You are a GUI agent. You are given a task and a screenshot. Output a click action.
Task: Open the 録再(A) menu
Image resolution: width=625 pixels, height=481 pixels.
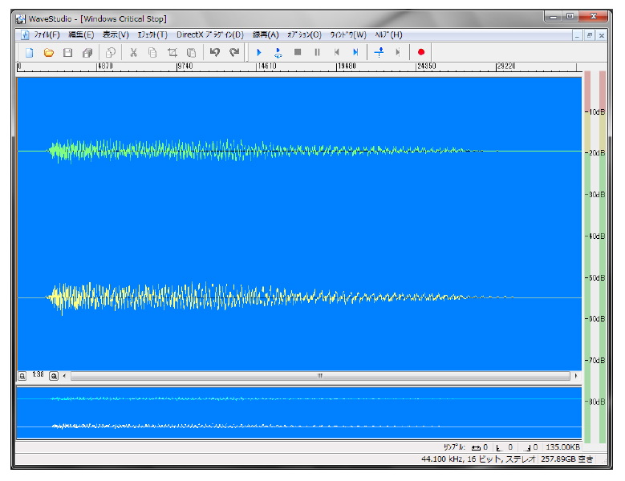(266, 34)
